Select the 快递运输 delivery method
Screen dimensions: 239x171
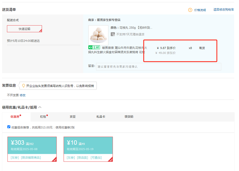(x=24, y=29)
